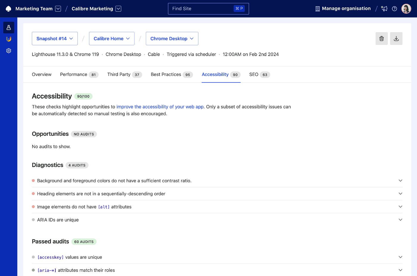The image size is (417, 276).
Task: Switch to the Performance tab
Action: coord(74,74)
